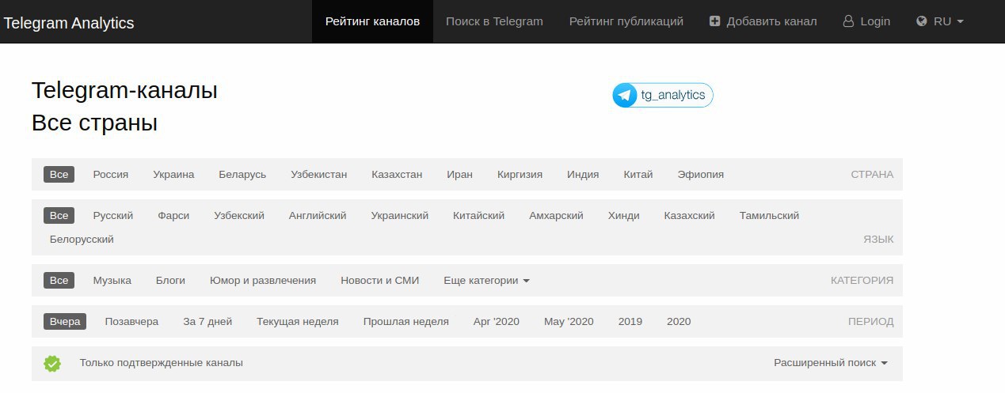Viewport: 1005px width, 393px height.
Task: Select the 2020 period
Action: click(679, 321)
